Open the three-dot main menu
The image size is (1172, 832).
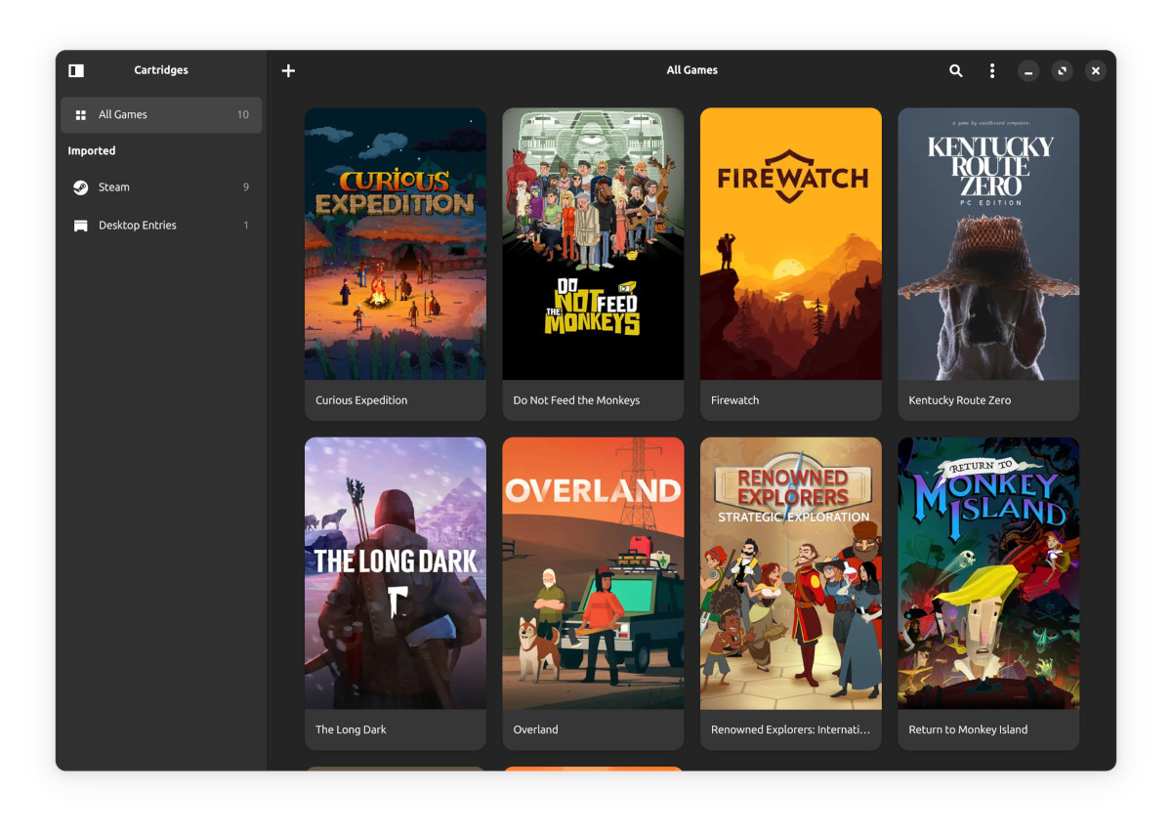point(992,70)
